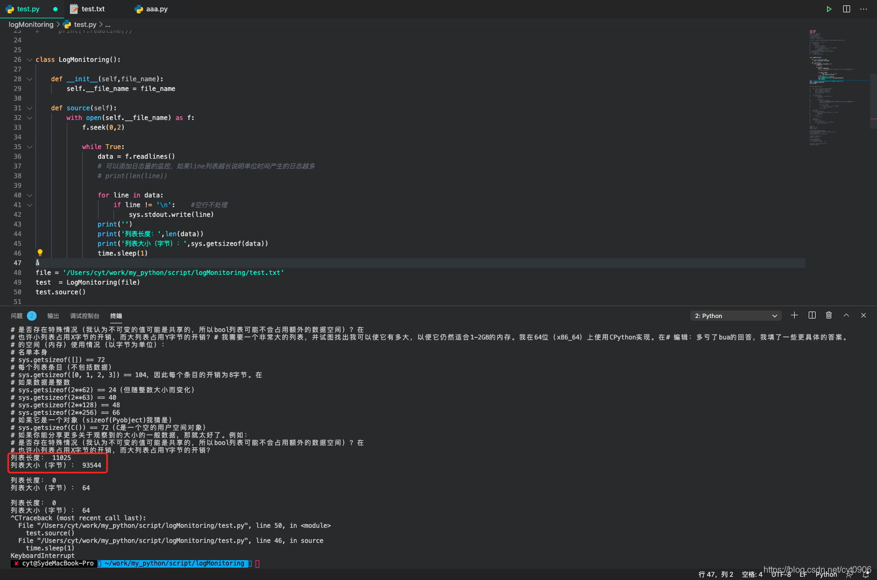Collapse the 'for line in data' block on line 40
877x580 pixels.
tap(30, 195)
